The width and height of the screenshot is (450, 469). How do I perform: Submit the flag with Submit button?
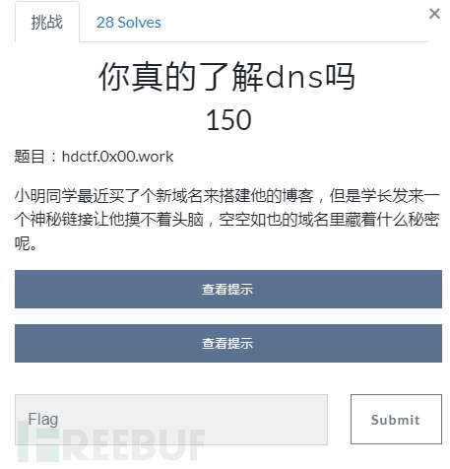pos(396,420)
